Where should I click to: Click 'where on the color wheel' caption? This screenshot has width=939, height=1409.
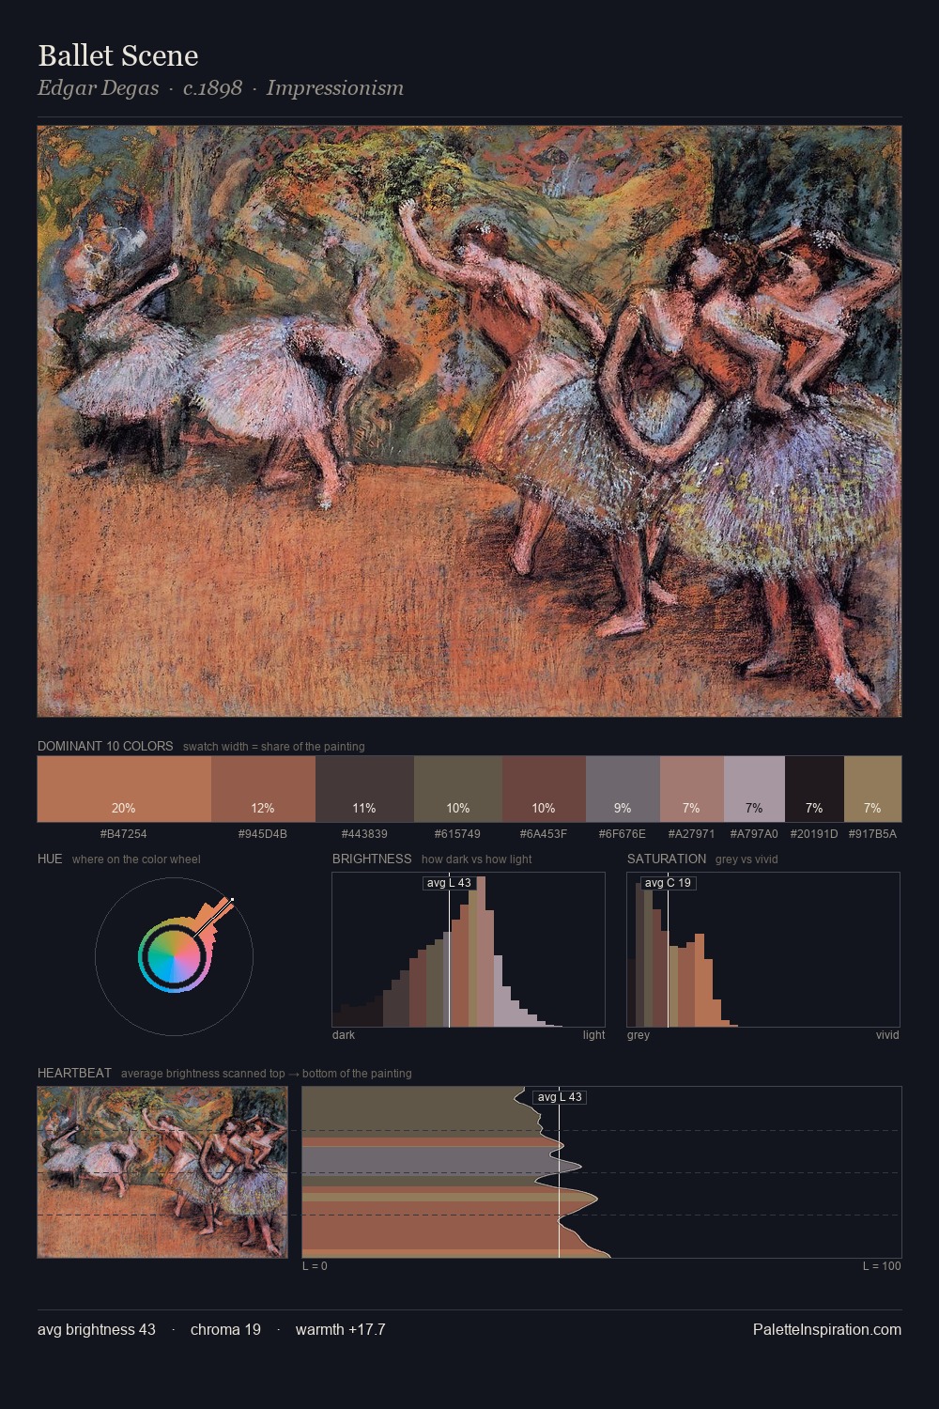136,859
